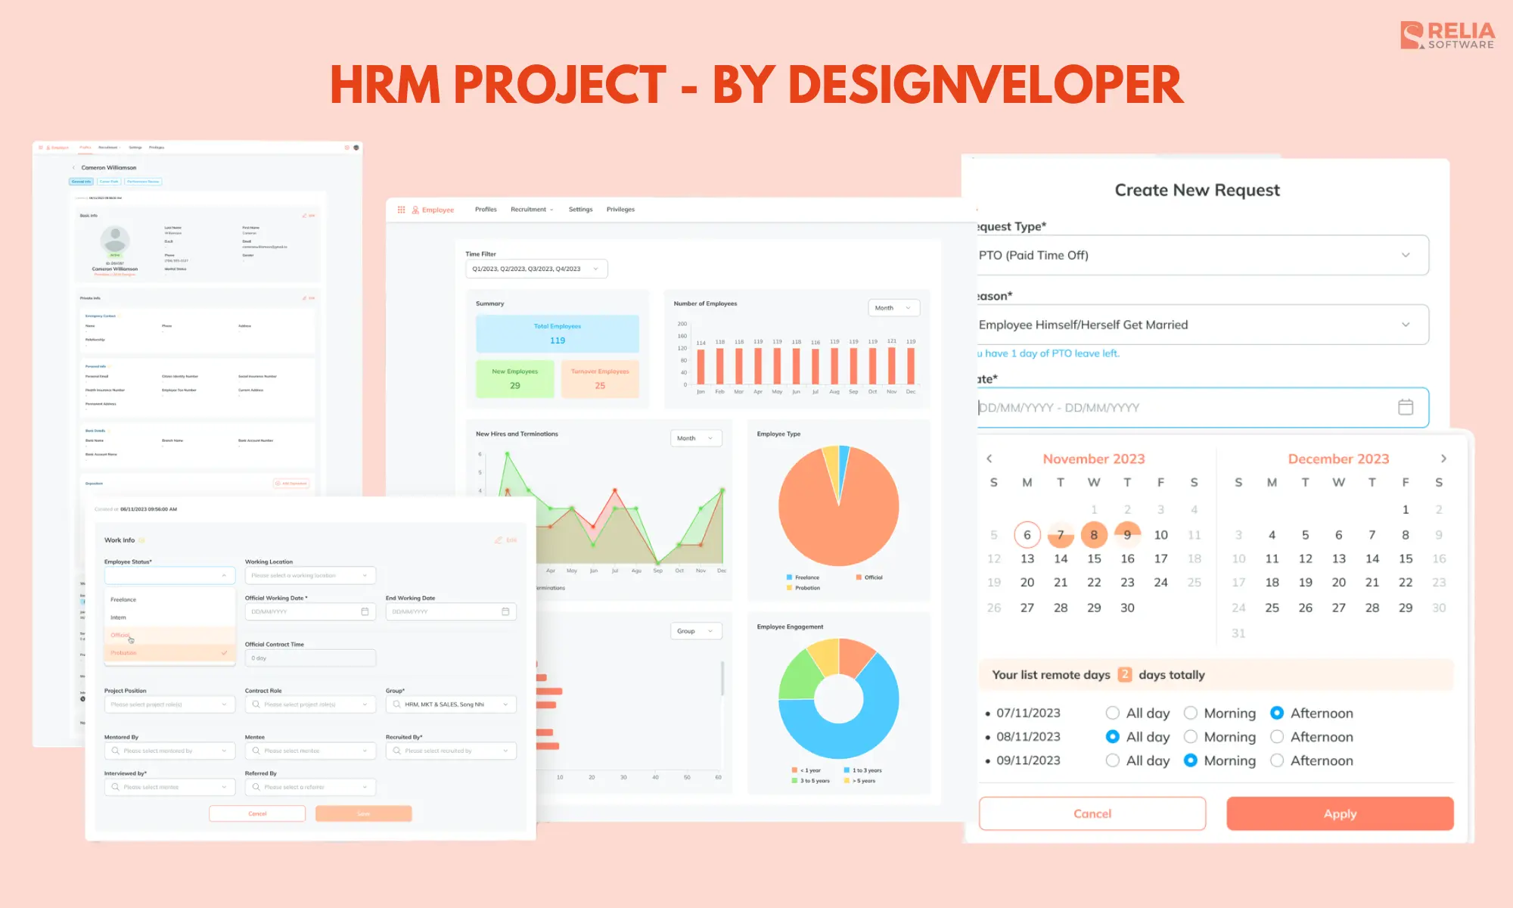Open calendar icon in request Date field
This screenshot has width=1513, height=908.
coord(1406,407)
